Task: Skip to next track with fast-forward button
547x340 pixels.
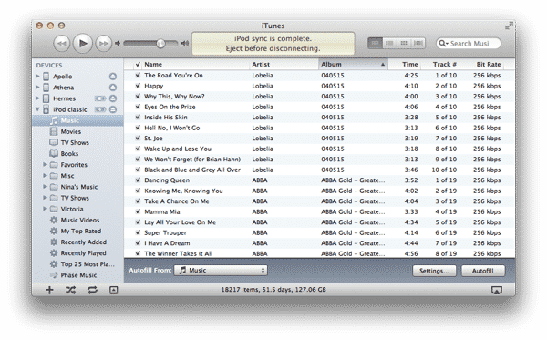Action: (104, 44)
